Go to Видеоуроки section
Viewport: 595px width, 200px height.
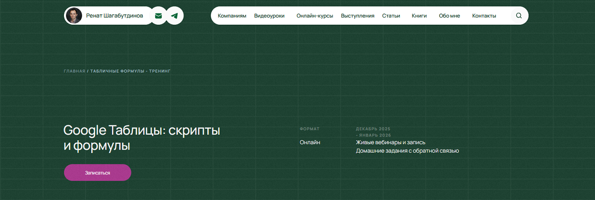tap(269, 16)
